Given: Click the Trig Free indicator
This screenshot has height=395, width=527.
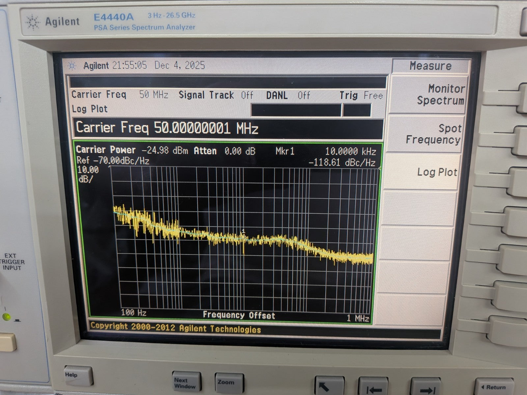Looking at the screenshot, I should tap(361, 95).
